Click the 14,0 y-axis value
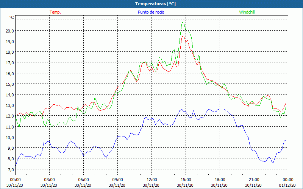Image resolution: width=303 pixels, height=189 pixels. pyautogui.click(x=10, y=95)
